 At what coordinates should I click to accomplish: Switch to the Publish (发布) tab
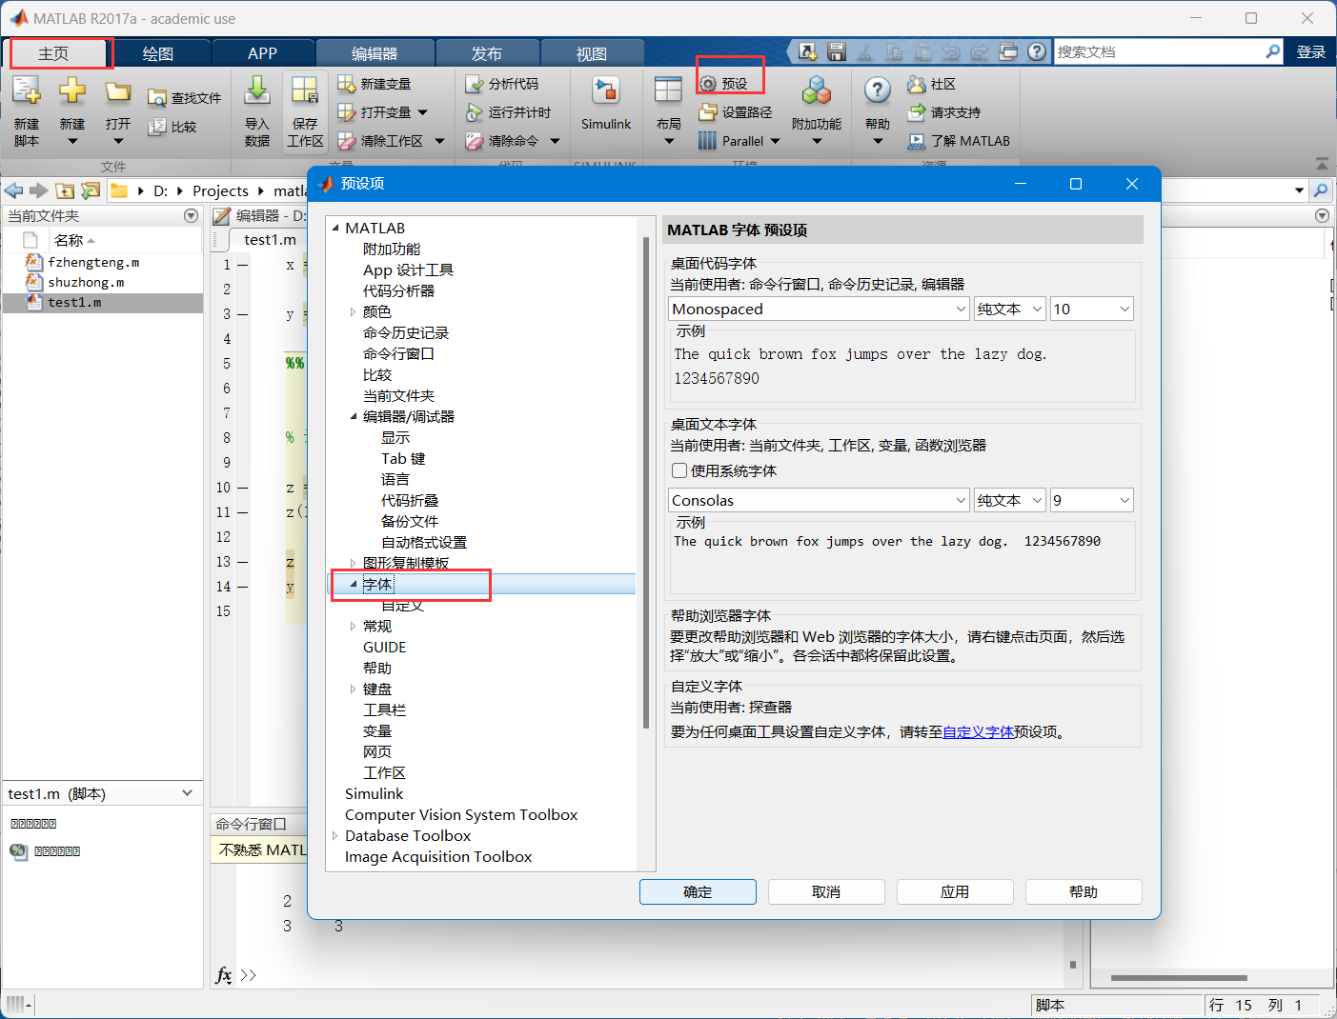click(487, 53)
